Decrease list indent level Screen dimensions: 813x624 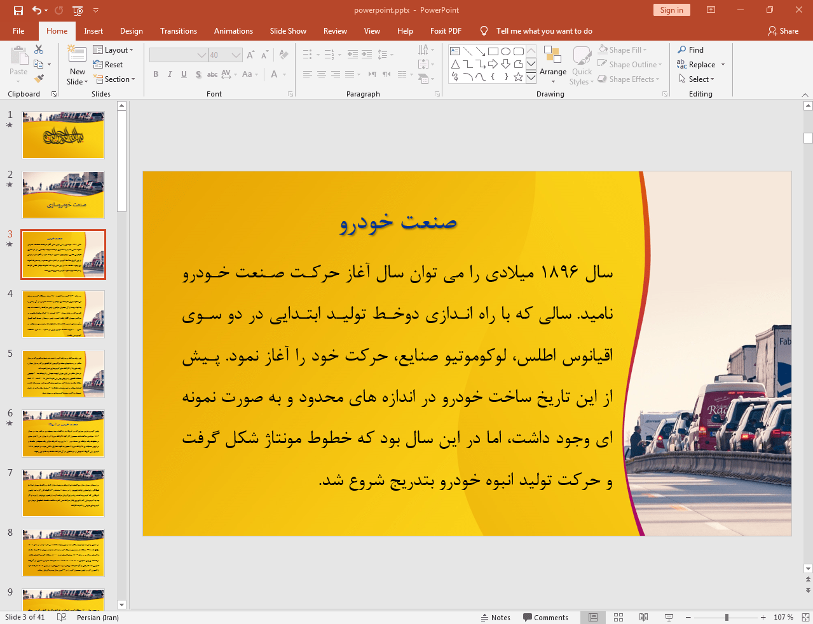point(353,55)
